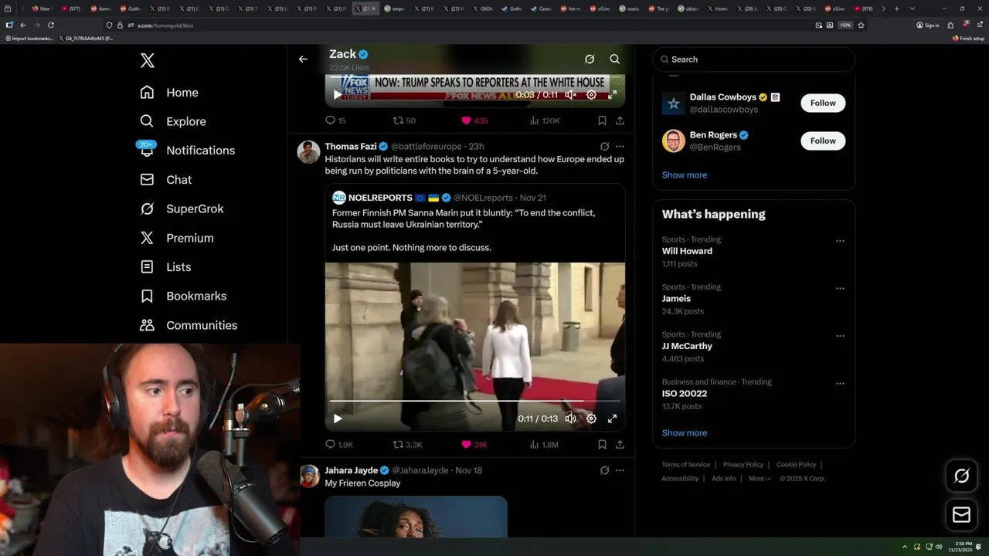Open options for Will Howard trend
The width and height of the screenshot is (989, 556).
click(x=840, y=241)
